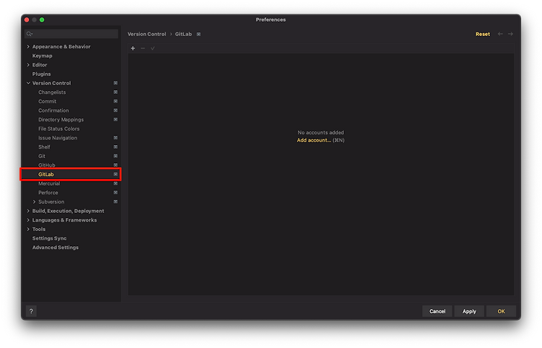Expand Appearance & Behavior section
542x348 pixels.
click(28, 47)
